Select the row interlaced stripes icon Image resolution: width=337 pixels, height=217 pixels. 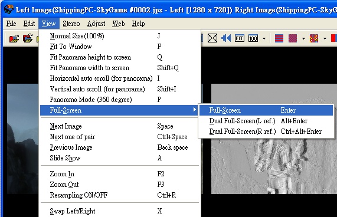point(279,38)
